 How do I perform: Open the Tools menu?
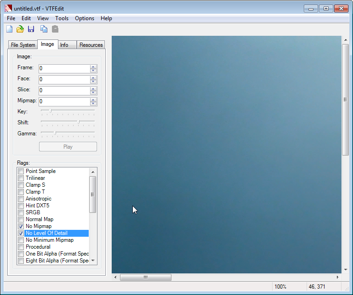tap(62, 18)
